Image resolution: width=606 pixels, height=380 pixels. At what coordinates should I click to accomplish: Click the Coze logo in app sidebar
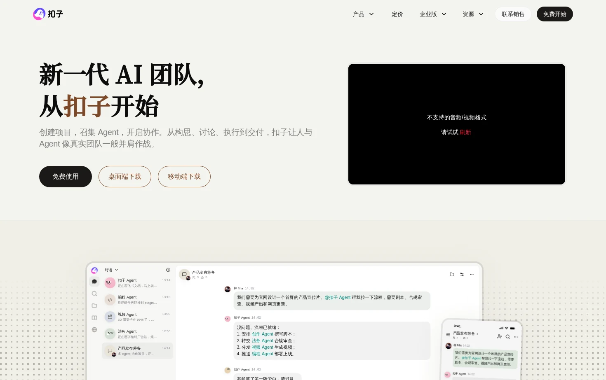94,270
